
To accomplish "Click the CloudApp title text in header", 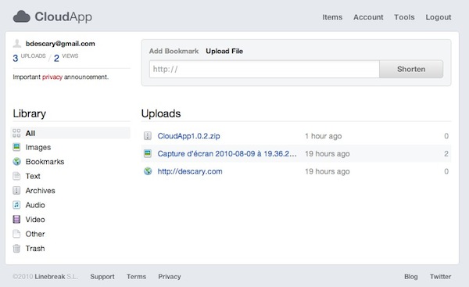I will coord(63,16).
